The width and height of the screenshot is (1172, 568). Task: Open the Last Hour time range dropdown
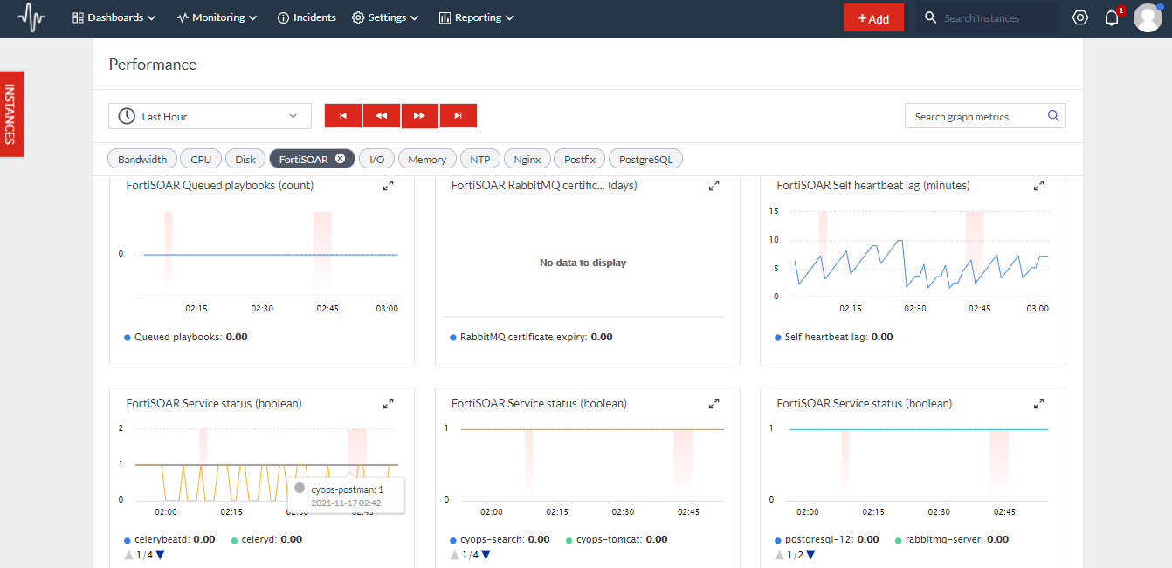click(x=210, y=115)
